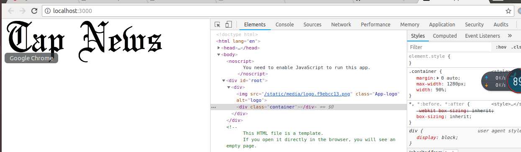Go back with the browser back arrow
The image size is (521, 152).
click(x=11, y=11)
